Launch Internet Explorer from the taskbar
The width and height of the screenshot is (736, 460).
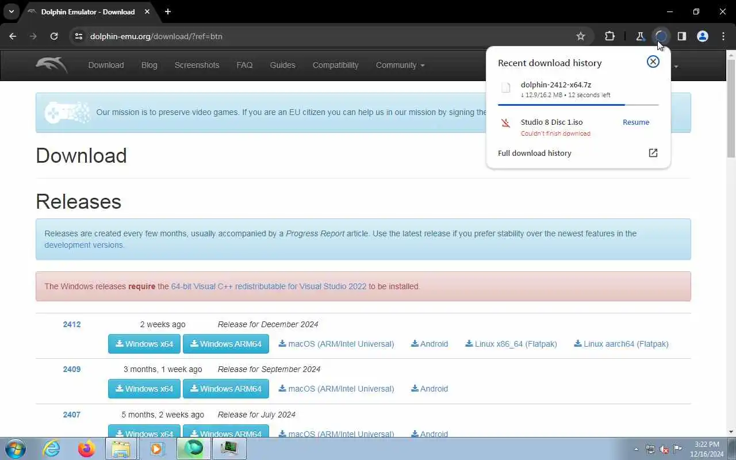coord(52,448)
